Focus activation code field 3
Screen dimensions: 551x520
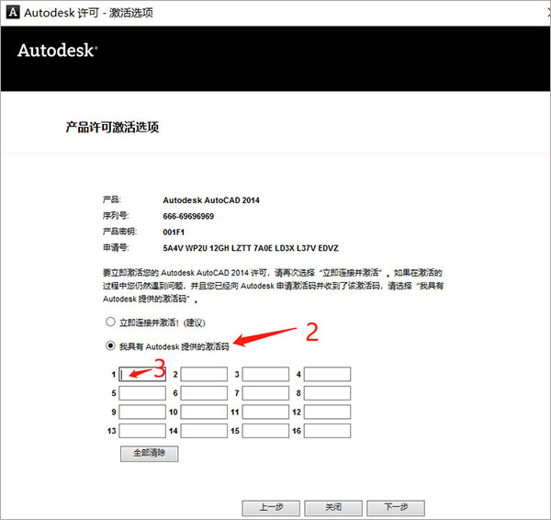tap(265, 374)
